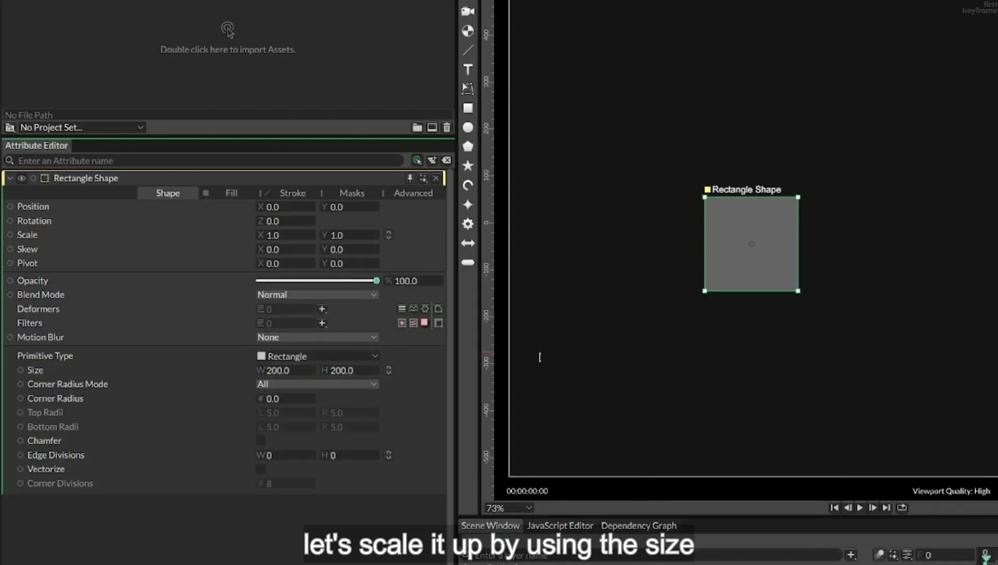Select the Polygon shape tool
This screenshot has width=998, height=565.
point(468,146)
